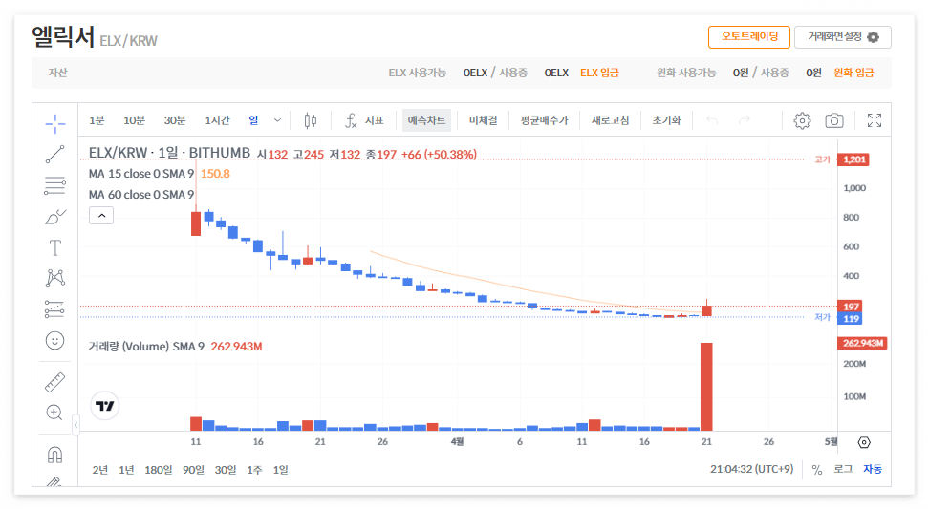Toggle 평균매수가 average buy price line
The width and height of the screenshot is (929, 509).
[544, 120]
